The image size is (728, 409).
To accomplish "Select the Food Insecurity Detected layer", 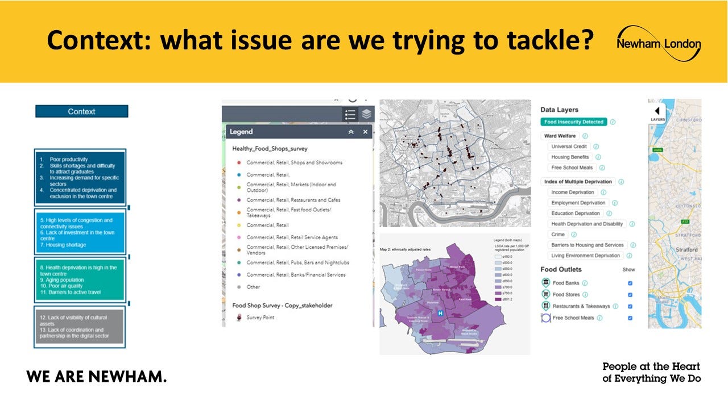I will (x=573, y=122).
